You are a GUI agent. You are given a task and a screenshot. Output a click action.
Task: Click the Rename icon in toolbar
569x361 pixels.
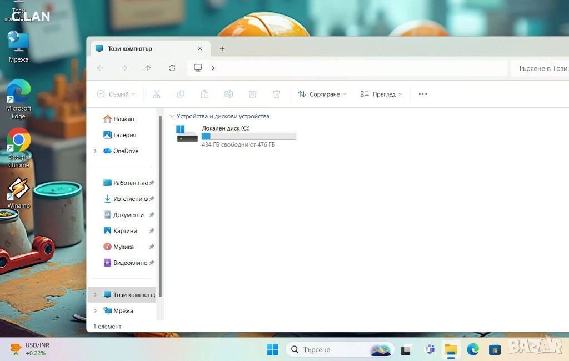228,94
